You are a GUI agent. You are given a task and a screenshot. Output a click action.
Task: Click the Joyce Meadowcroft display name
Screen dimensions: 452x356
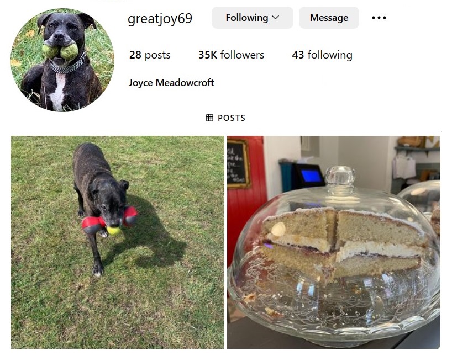[171, 83]
